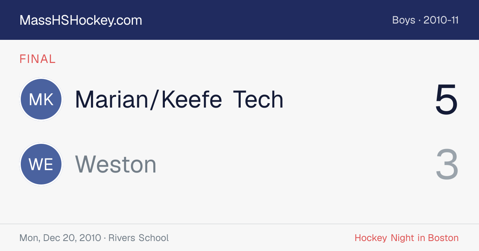Click the navy header bar background
Screen dimensions: 479x251
click(239, 20)
